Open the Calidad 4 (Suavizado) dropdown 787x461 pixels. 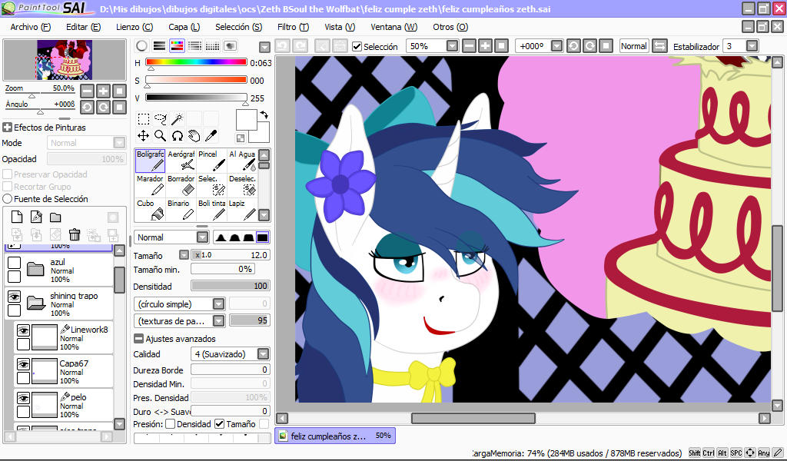pos(264,354)
